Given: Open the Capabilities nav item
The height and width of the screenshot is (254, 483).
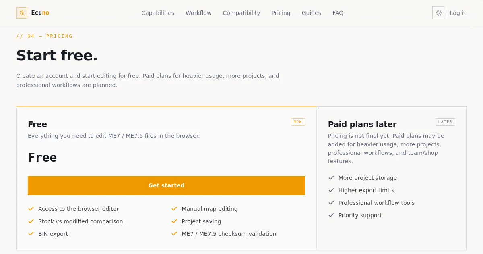Looking at the screenshot, I should coord(158,13).
